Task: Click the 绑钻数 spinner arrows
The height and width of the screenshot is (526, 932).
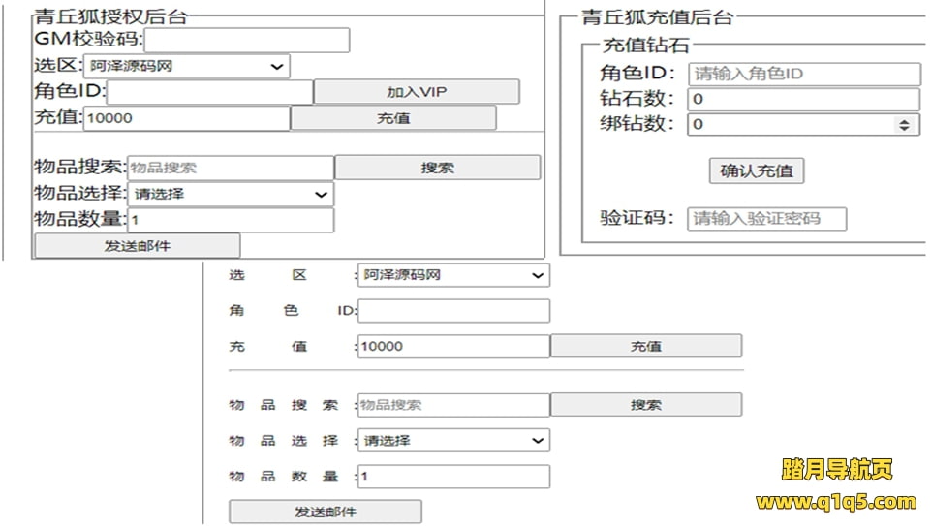Action: [904, 125]
